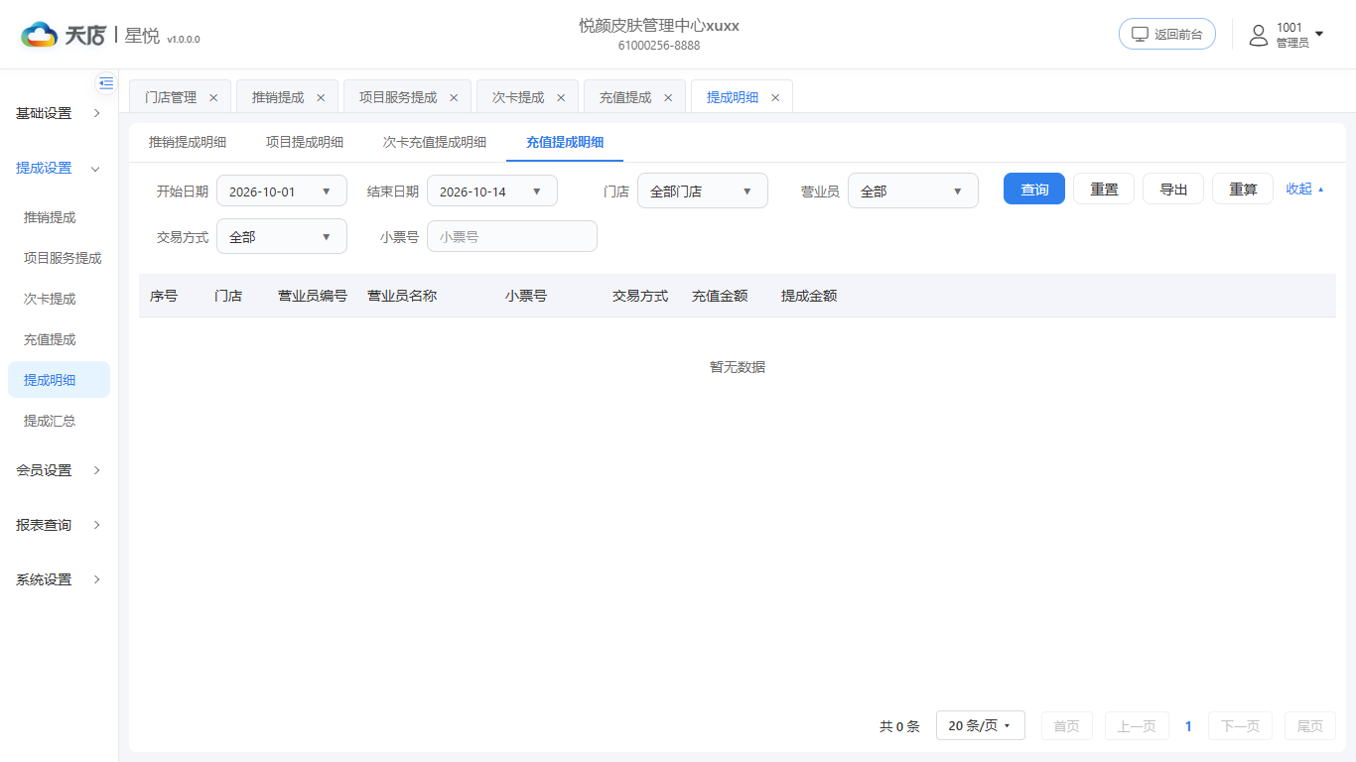Screen dimensions: 1356x762
Task: Collapse the sidebar menu toggle icon
Action: [106, 83]
